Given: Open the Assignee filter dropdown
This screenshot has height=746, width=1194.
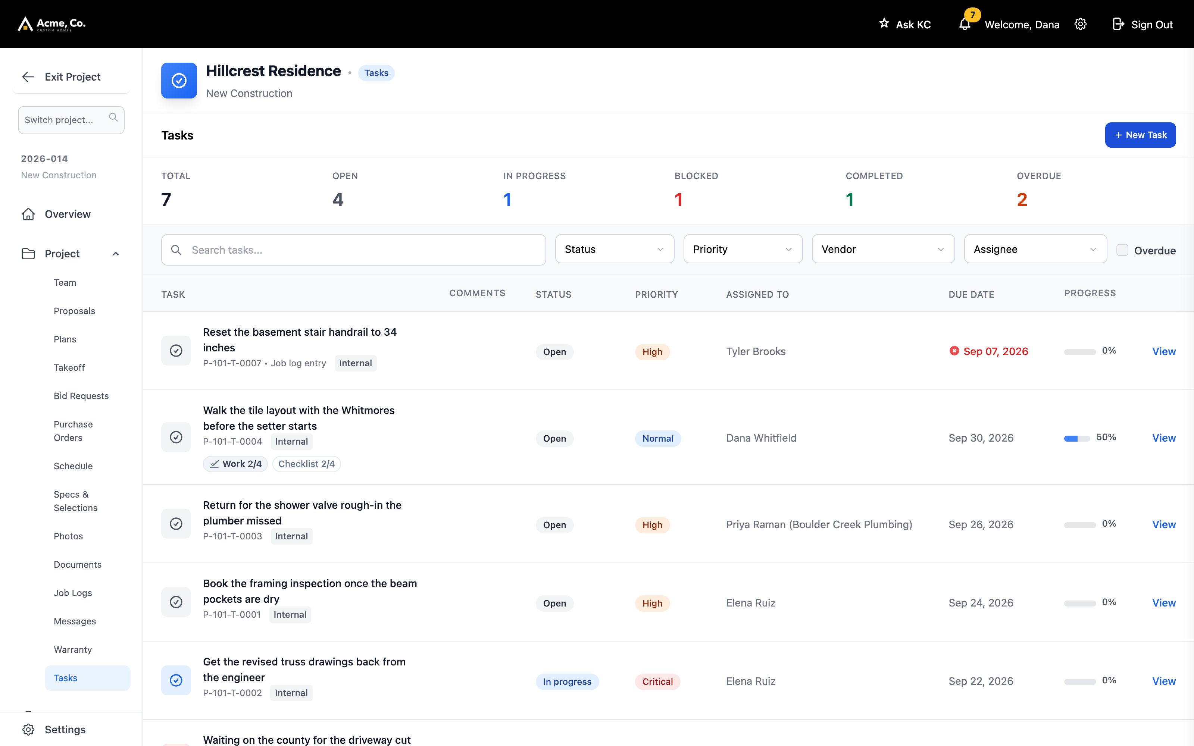Looking at the screenshot, I should click(1035, 249).
